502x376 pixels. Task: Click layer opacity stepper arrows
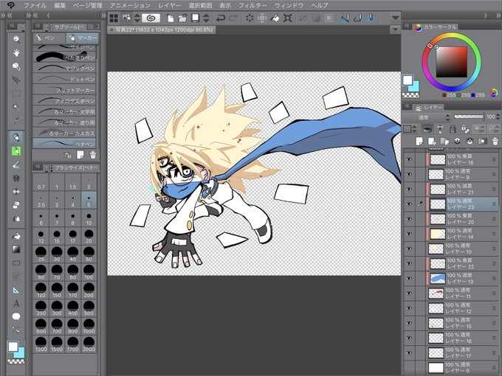[x=499, y=117]
